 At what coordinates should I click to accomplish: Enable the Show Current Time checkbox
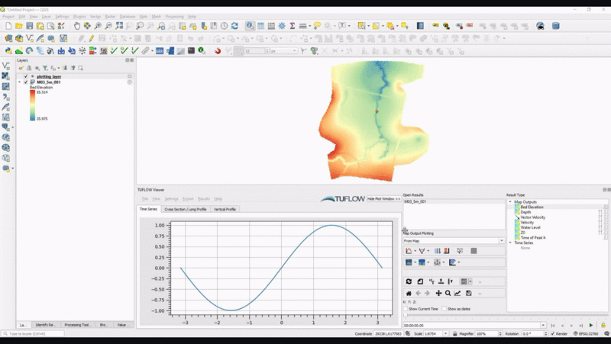tap(406, 309)
